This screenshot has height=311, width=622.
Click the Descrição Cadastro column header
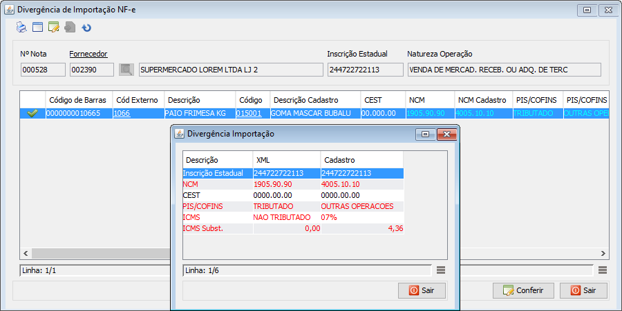pos(315,100)
